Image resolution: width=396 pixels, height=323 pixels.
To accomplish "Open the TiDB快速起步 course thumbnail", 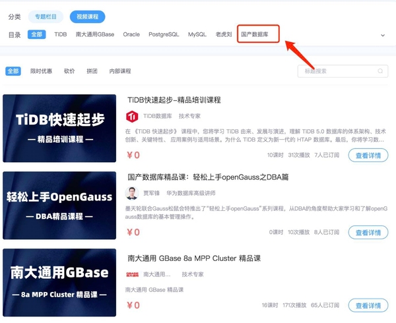I will pyautogui.click(x=59, y=129).
